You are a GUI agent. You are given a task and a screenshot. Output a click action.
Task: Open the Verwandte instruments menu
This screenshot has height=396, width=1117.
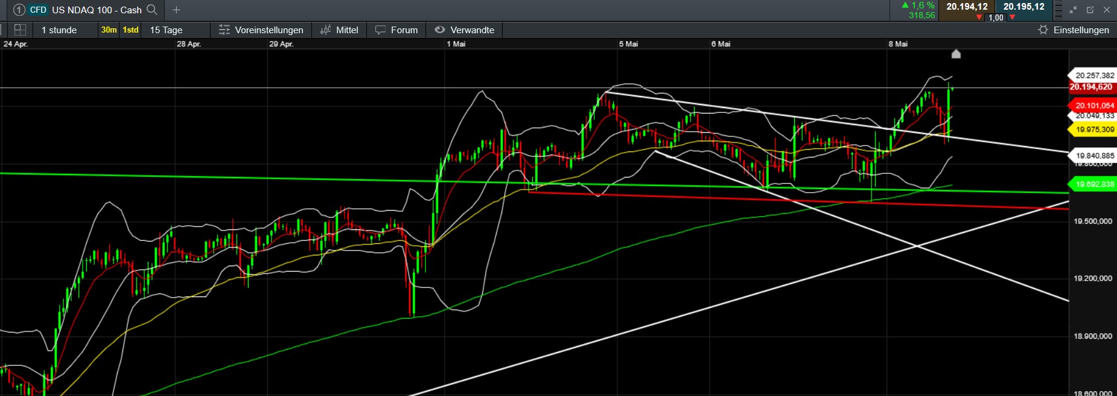[465, 30]
